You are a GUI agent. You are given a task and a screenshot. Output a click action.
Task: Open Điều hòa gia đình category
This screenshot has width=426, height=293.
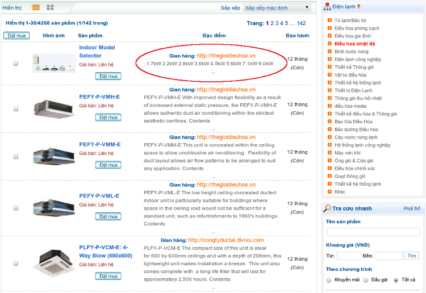click(x=353, y=36)
